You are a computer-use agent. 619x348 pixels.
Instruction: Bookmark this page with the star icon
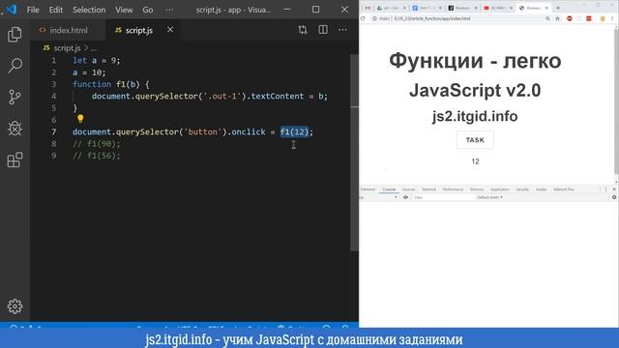click(557, 18)
